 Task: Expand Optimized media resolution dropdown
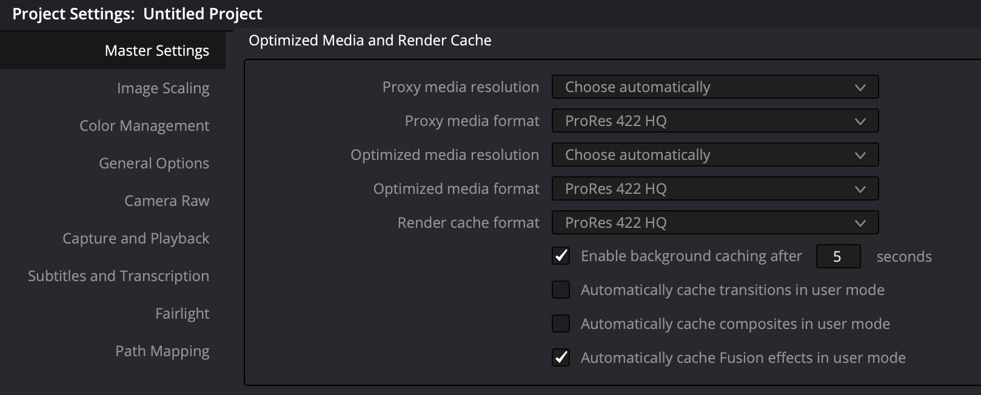point(715,155)
